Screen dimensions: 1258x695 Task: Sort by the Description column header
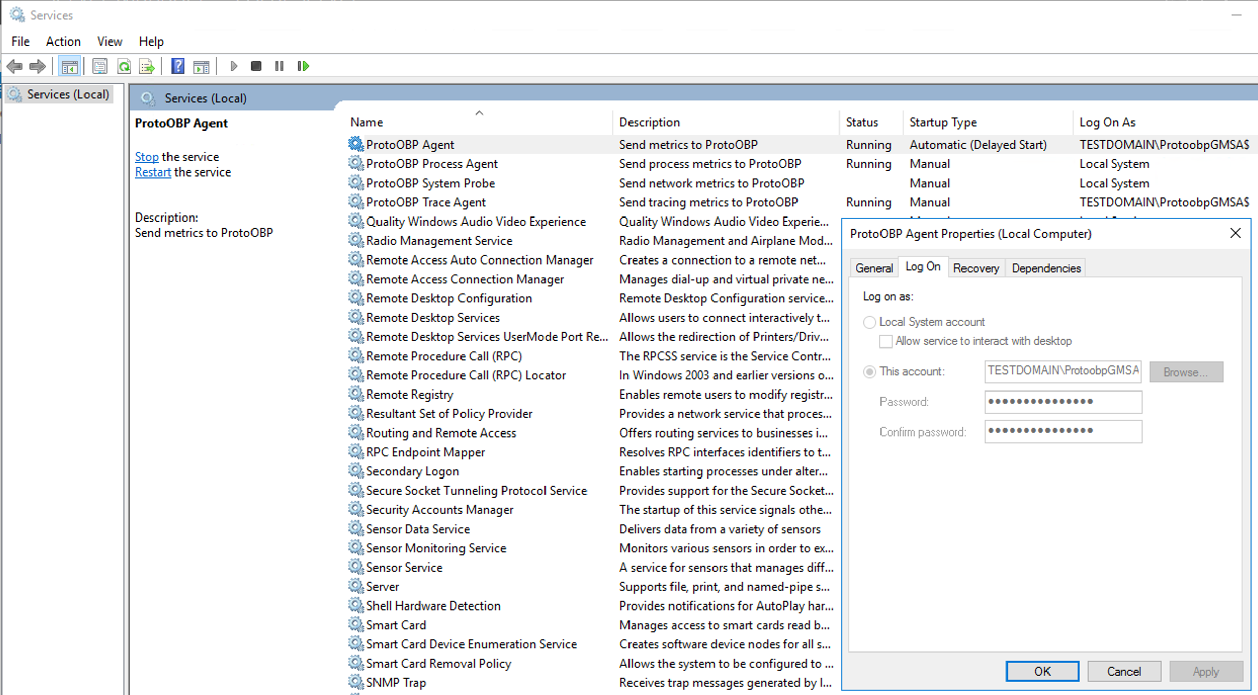[726, 122]
